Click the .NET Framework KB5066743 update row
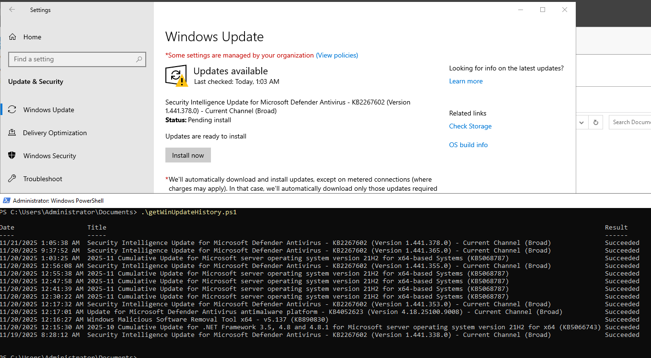Screen dimensions: 651x358 pyautogui.click(x=320, y=327)
